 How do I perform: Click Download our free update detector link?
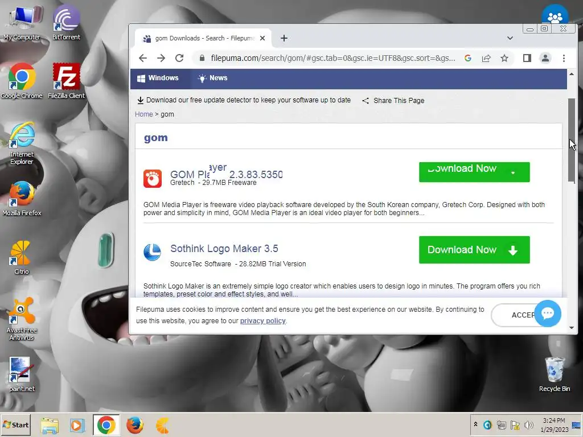[x=244, y=100]
